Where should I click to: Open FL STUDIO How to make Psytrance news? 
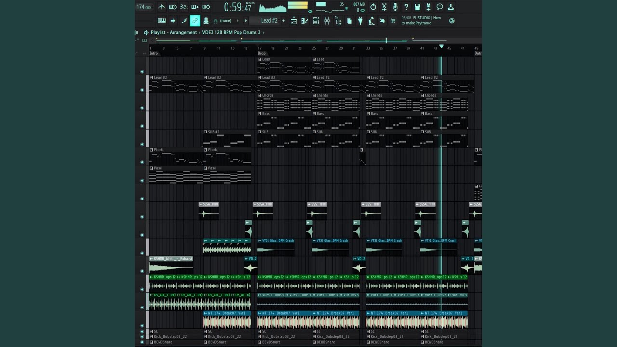422,20
